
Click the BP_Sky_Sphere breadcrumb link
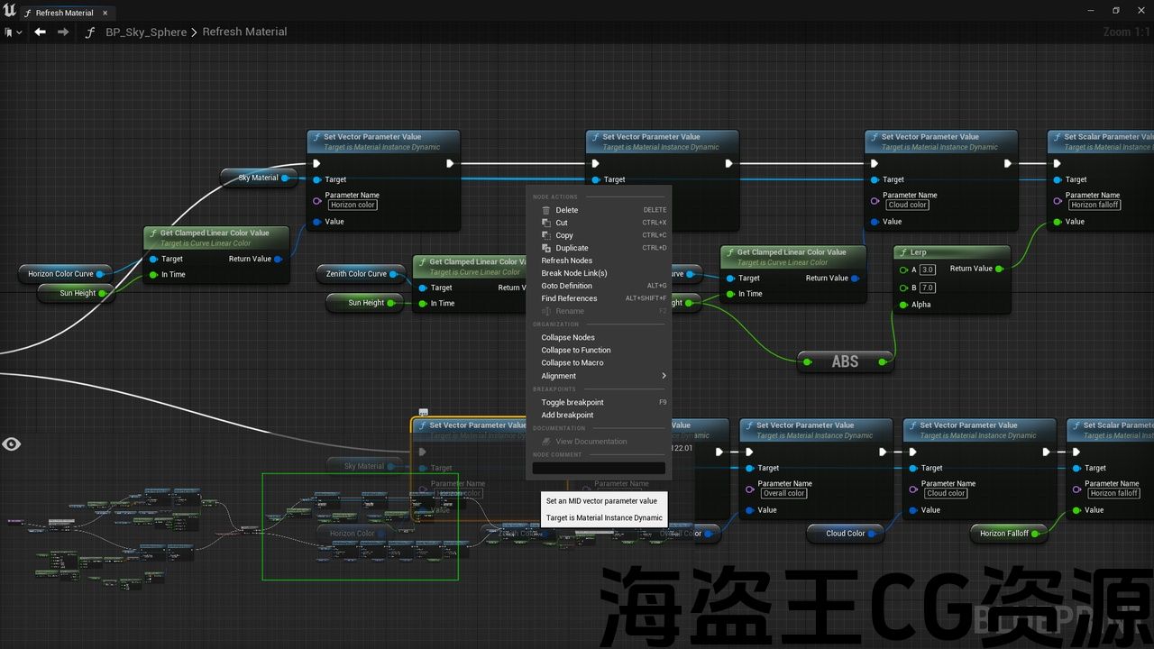click(x=146, y=32)
